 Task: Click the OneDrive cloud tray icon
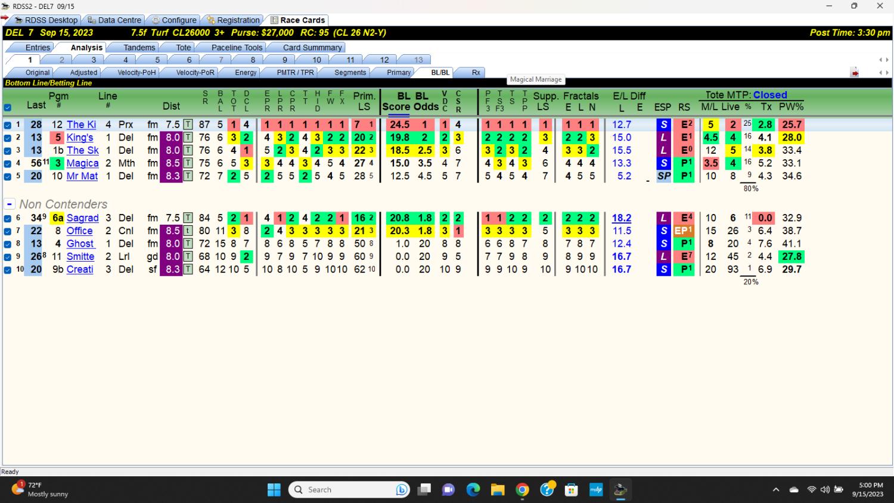(x=794, y=490)
